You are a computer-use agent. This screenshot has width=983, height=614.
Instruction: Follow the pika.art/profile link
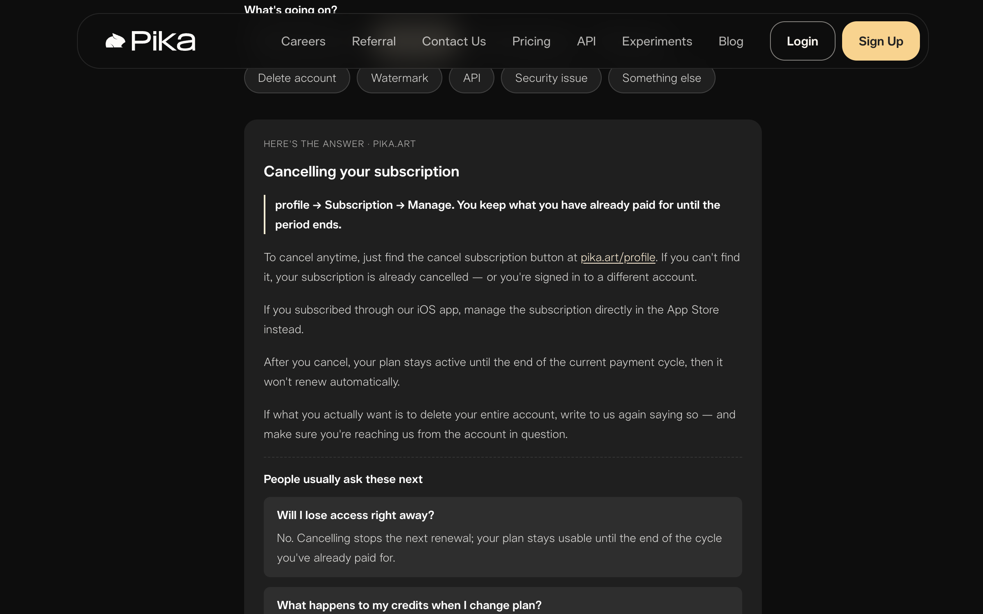click(618, 257)
